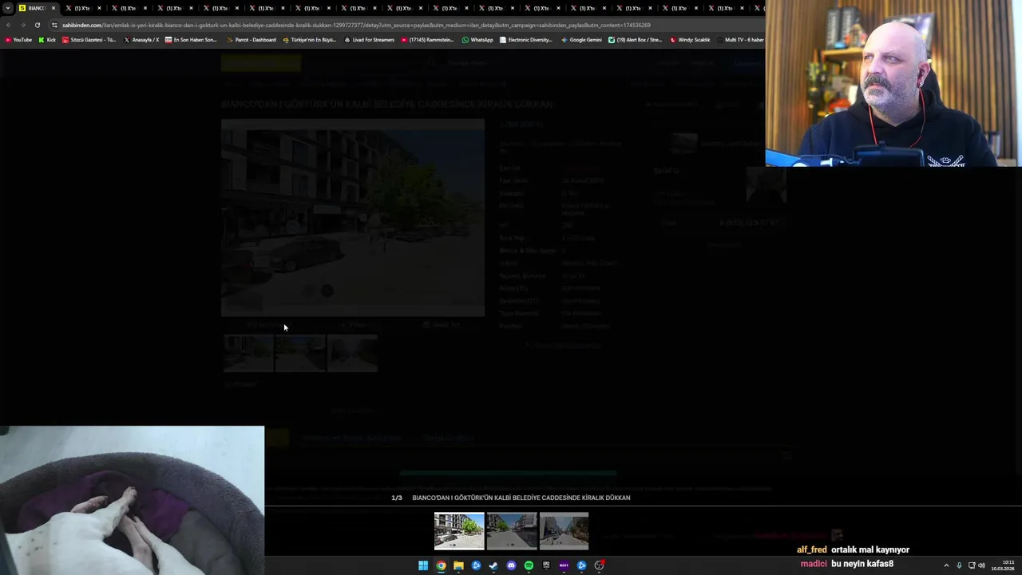Open Windy: Sıcaklık bookmark
1022x575 pixels.
tap(690, 40)
